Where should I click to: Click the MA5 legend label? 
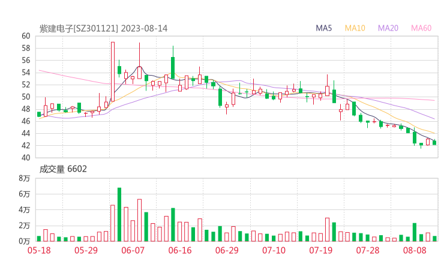323,28
